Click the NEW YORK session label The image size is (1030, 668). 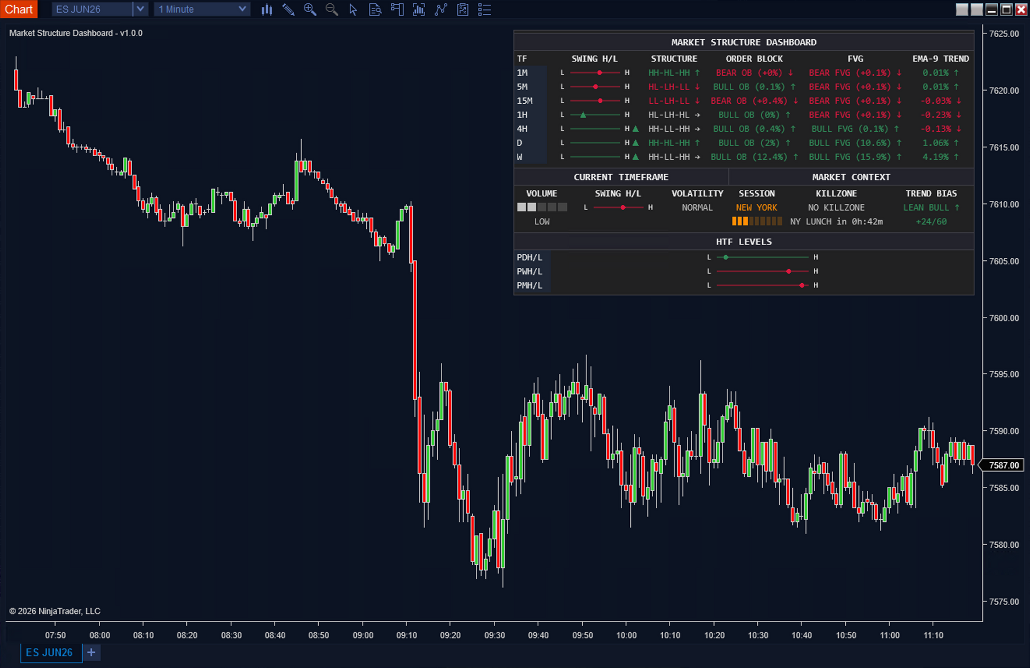click(x=756, y=207)
